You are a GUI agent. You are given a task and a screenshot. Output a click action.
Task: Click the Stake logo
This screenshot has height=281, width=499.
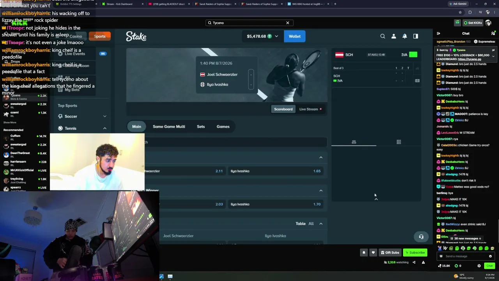pyautogui.click(x=136, y=36)
